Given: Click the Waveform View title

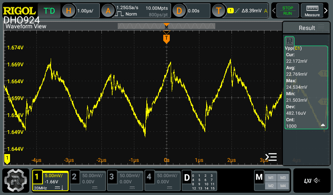Looking at the screenshot, I should pyautogui.click(x=26, y=26).
